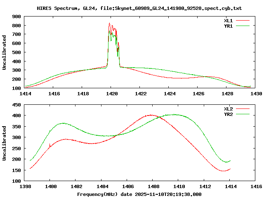Click the 1420 tick label on top plot
Image resolution: width=264 pixels, height=198 pixels.
pyautogui.click(x=112, y=94)
